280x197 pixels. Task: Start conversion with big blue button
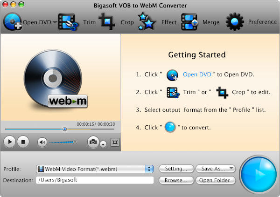click(259, 174)
